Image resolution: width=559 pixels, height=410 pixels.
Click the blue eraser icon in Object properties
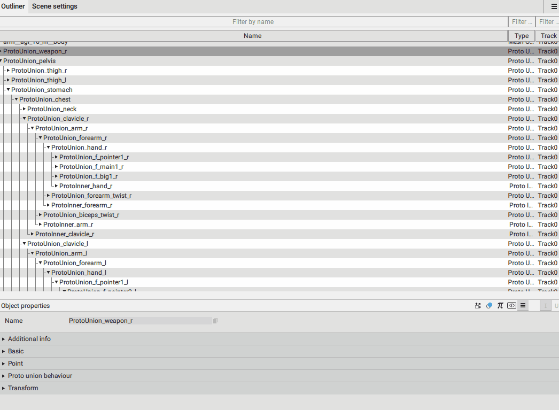(x=489, y=306)
